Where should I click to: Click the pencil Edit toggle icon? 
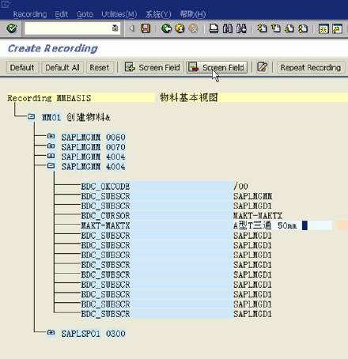click(x=262, y=67)
